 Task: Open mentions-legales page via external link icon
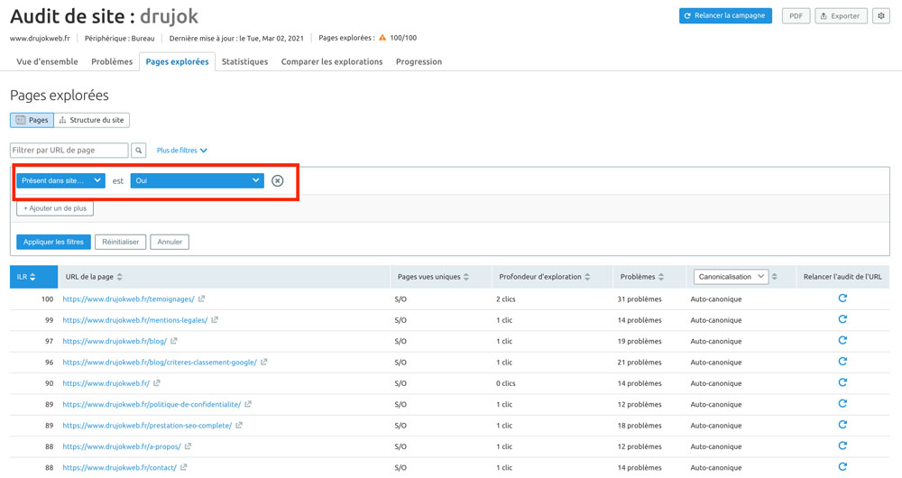point(215,320)
